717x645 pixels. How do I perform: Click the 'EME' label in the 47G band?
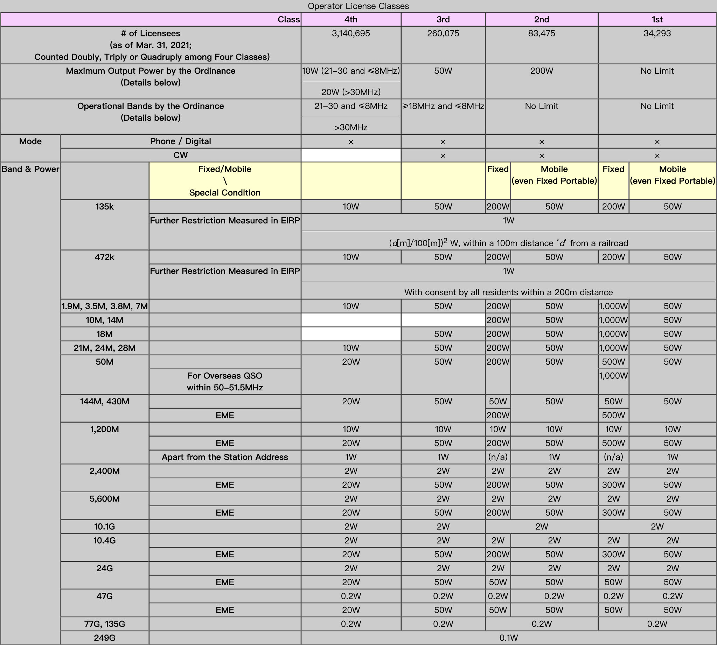click(225, 610)
